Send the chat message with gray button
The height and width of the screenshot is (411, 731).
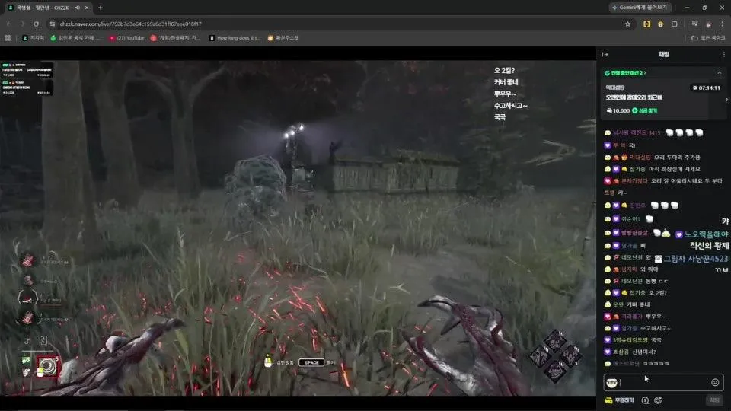[x=715, y=400]
